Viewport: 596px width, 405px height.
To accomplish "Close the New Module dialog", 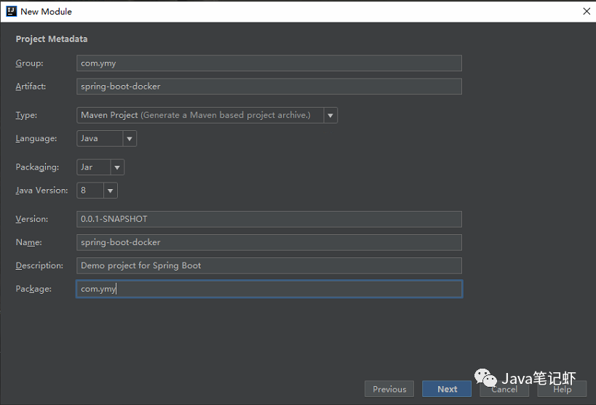I will 587,12.
